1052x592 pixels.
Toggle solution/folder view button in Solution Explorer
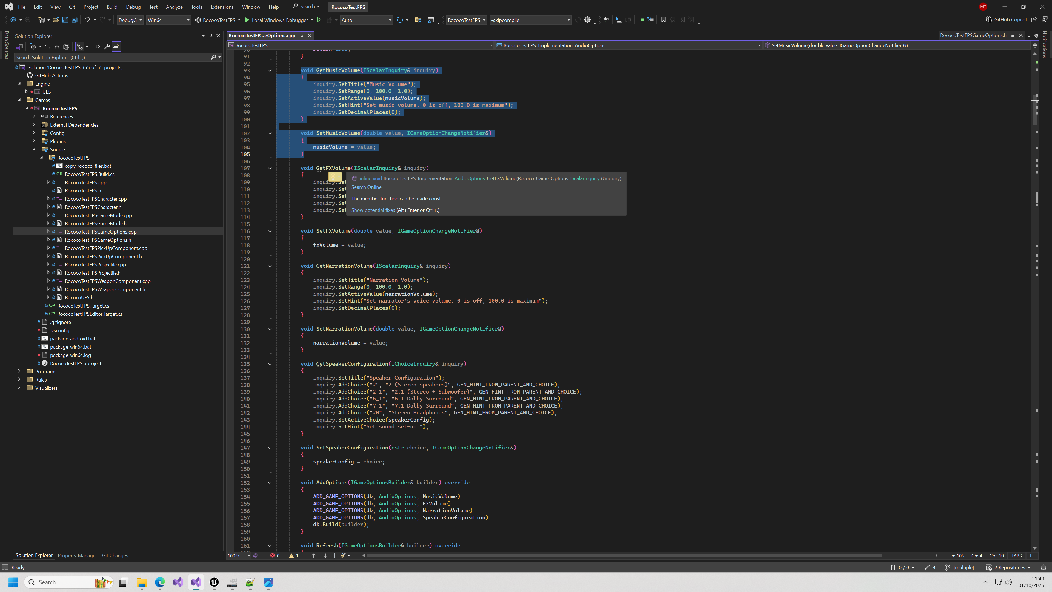pyautogui.click(x=19, y=47)
